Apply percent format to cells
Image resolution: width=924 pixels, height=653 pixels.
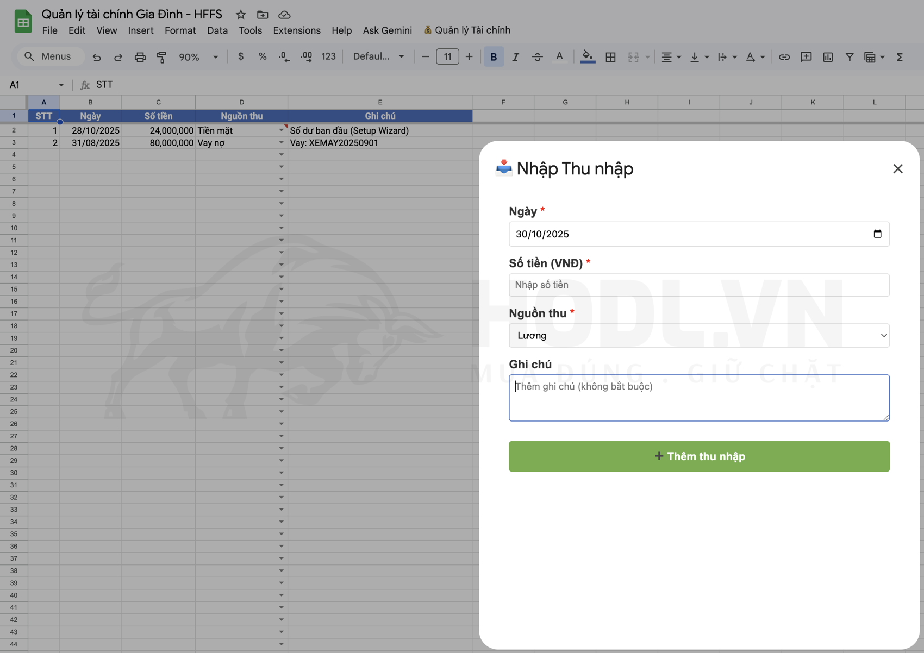[263, 56]
